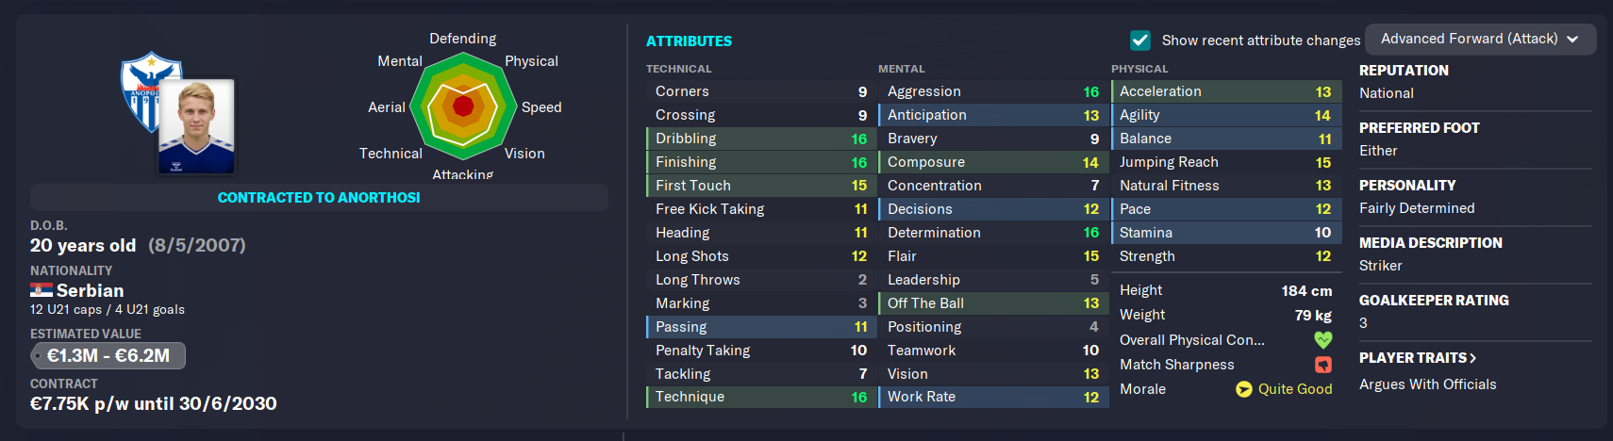Expand the Player Traits section arrow

tap(1473, 358)
